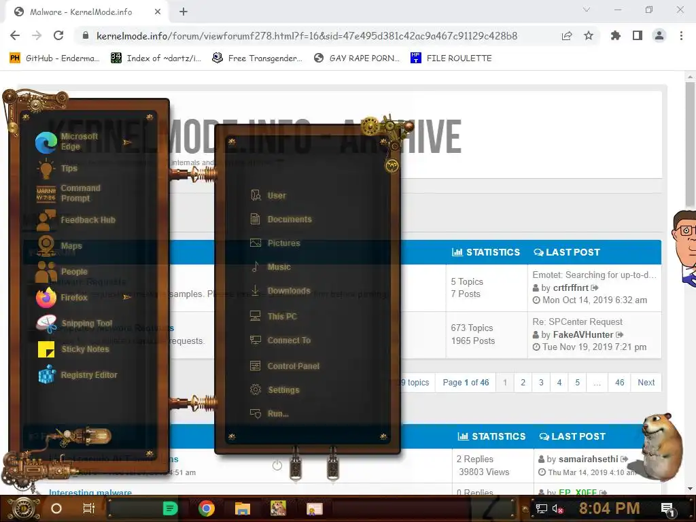Open Maps app in start menu
Image resolution: width=696 pixels, height=522 pixels.
point(60,245)
